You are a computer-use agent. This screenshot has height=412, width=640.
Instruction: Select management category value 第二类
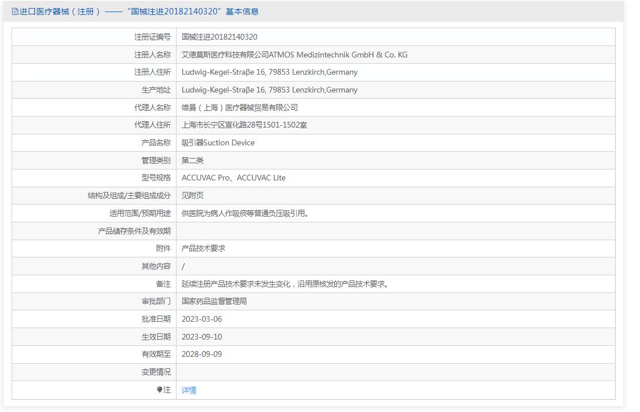click(193, 160)
